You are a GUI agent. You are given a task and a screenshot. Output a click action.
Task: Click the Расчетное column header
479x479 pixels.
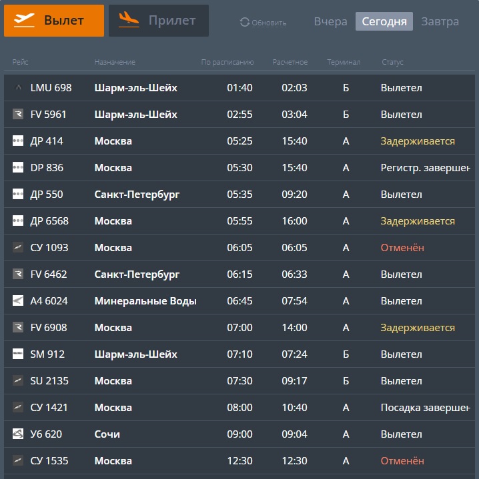[290, 62]
